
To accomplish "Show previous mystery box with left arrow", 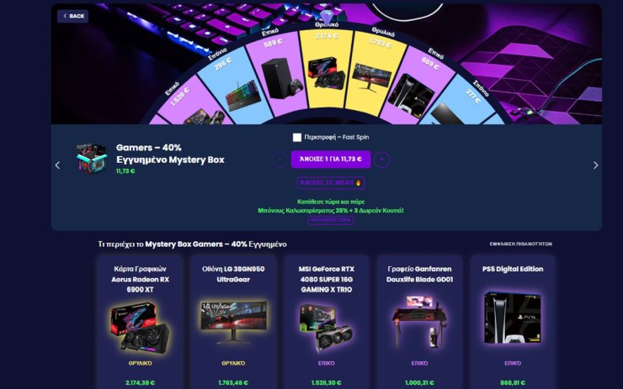I will click(57, 166).
